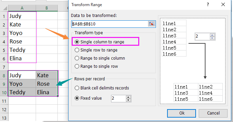Open the dialog help question mark
Viewport: 233px width, 122px height.
click(x=208, y=5)
